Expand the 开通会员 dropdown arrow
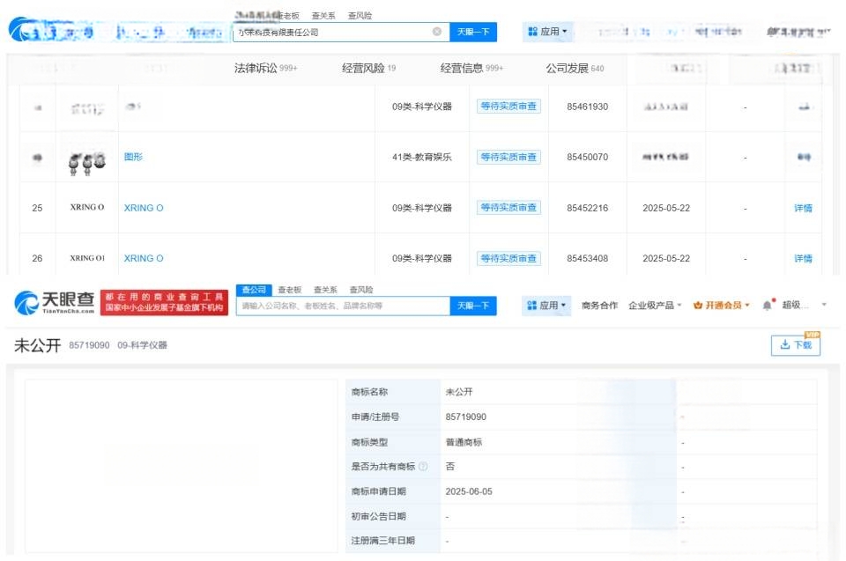Viewport: 846px width, 561px height. 747,306
